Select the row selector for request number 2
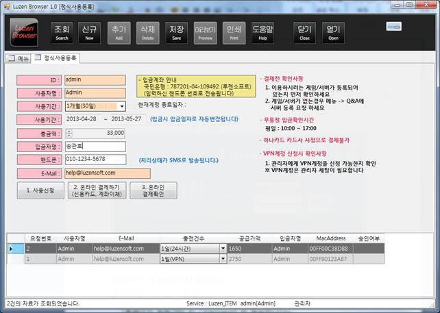The width and height of the screenshot is (440, 313). [11, 249]
